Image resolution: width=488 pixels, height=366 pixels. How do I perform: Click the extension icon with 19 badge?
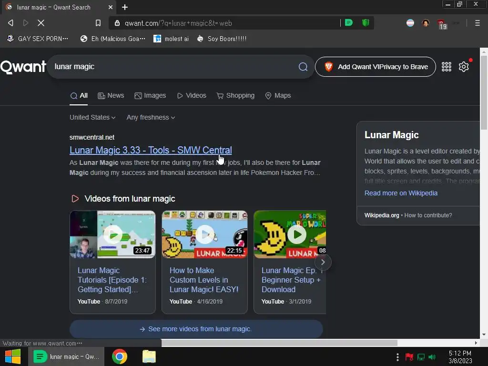(x=442, y=24)
